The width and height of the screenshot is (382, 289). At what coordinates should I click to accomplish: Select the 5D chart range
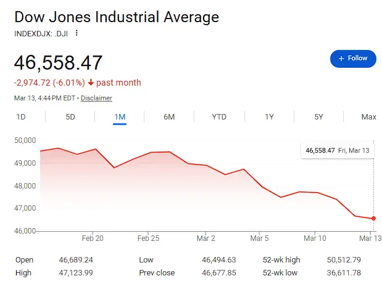coord(70,117)
